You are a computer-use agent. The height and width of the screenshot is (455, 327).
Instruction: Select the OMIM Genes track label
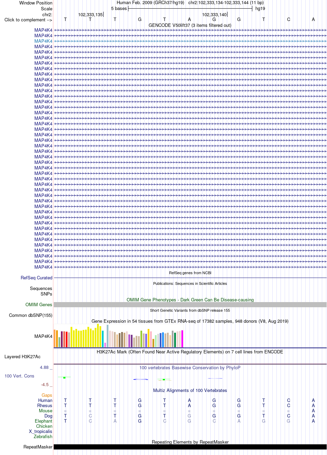point(39,304)
